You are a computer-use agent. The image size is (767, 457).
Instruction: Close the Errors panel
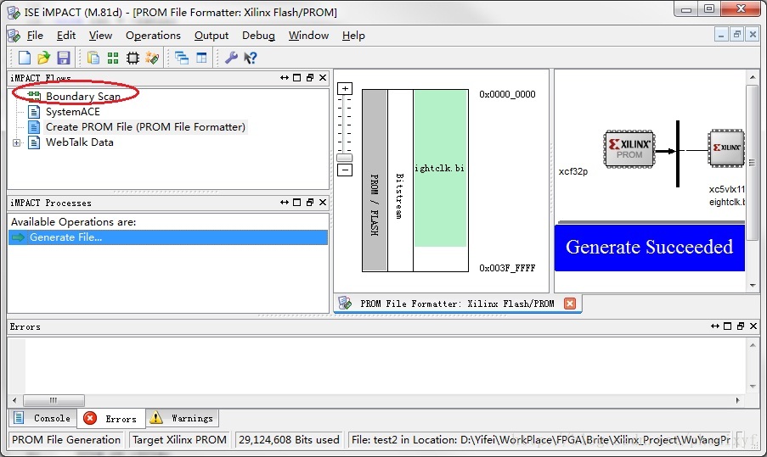coord(753,326)
